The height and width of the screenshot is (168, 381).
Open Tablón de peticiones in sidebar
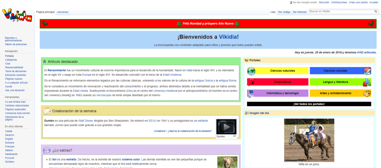[x=16, y=44]
